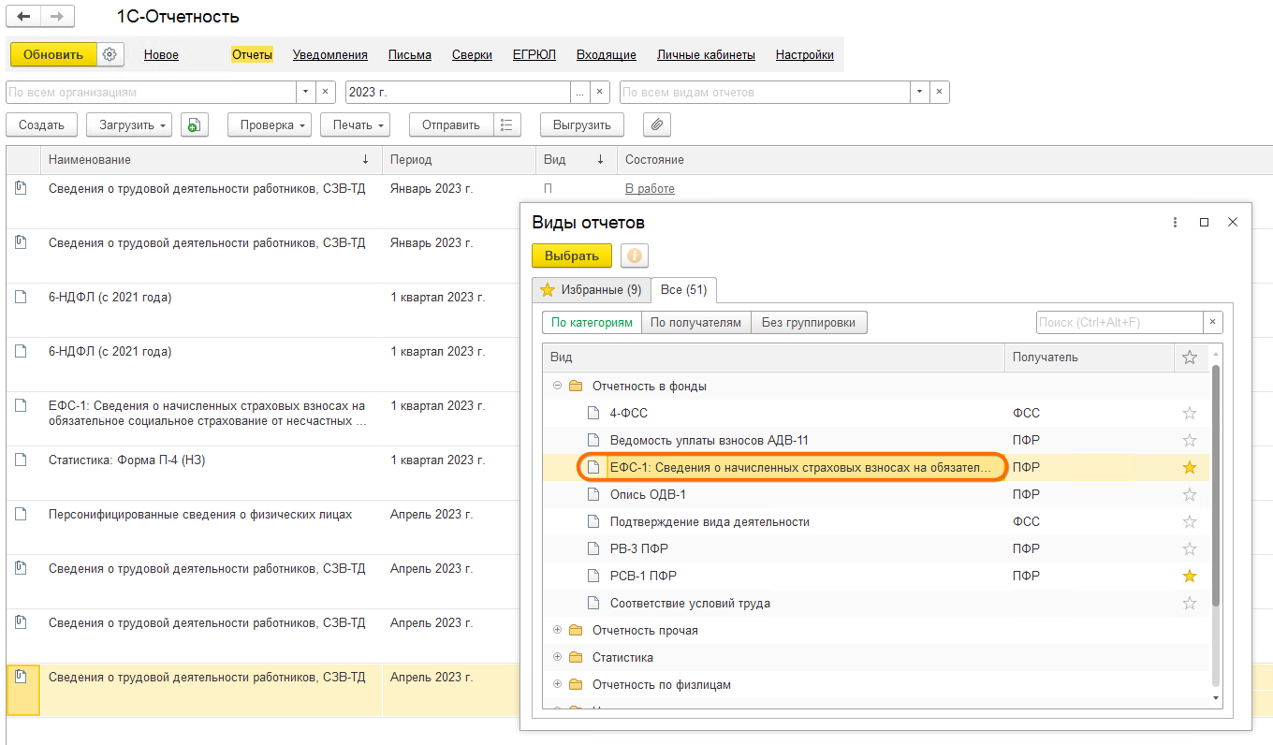Expand the Статистика folder
The width and height of the screenshot is (1273, 745).
pos(558,657)
